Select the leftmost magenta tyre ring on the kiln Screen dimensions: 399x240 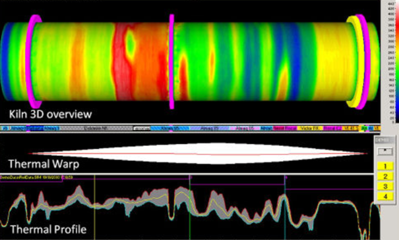tap(35, 61)
